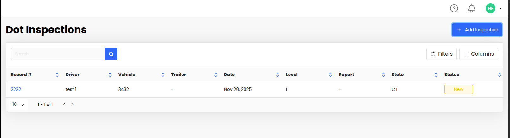
Task: Expand the user account dropdown arrow
Action: (x=500, y=9)
